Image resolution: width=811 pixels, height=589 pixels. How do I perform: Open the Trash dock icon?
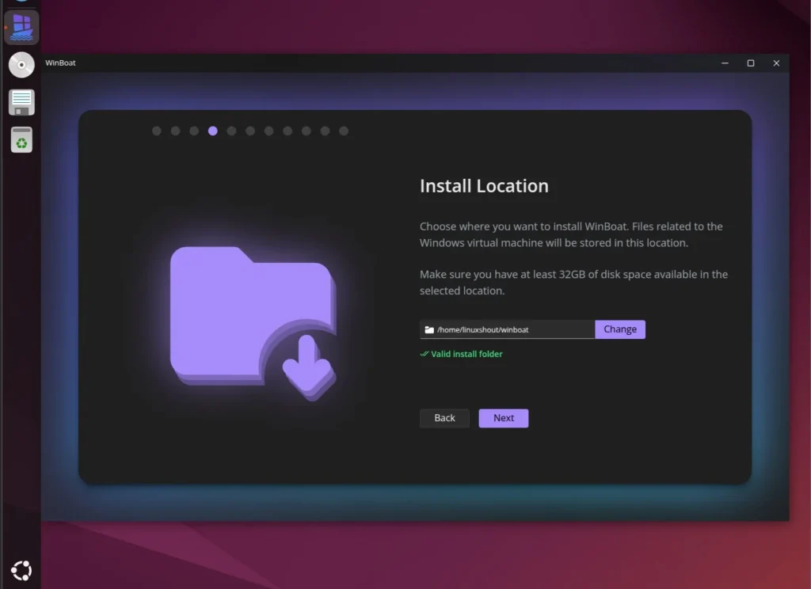pos(21,139)
